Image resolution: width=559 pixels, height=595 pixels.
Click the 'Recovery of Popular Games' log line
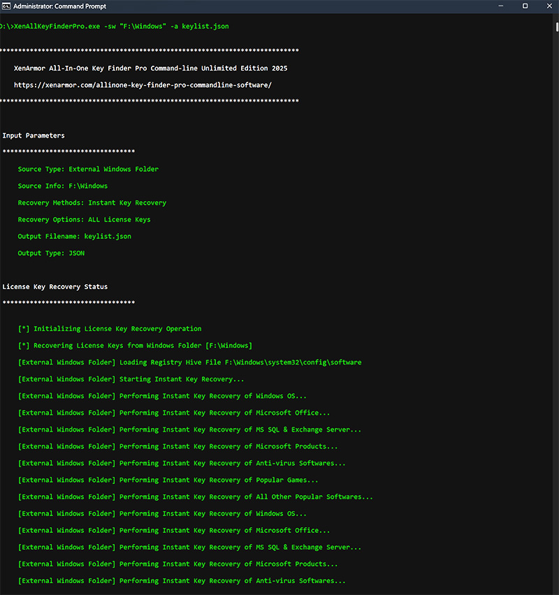click(x=168, y=480)
